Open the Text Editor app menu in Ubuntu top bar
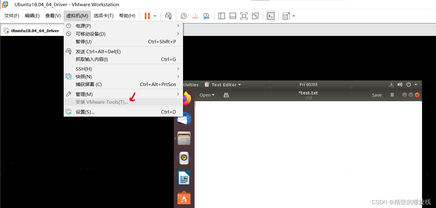The height and width of the screenshot is (208, 436). click(x=223, y=84)
